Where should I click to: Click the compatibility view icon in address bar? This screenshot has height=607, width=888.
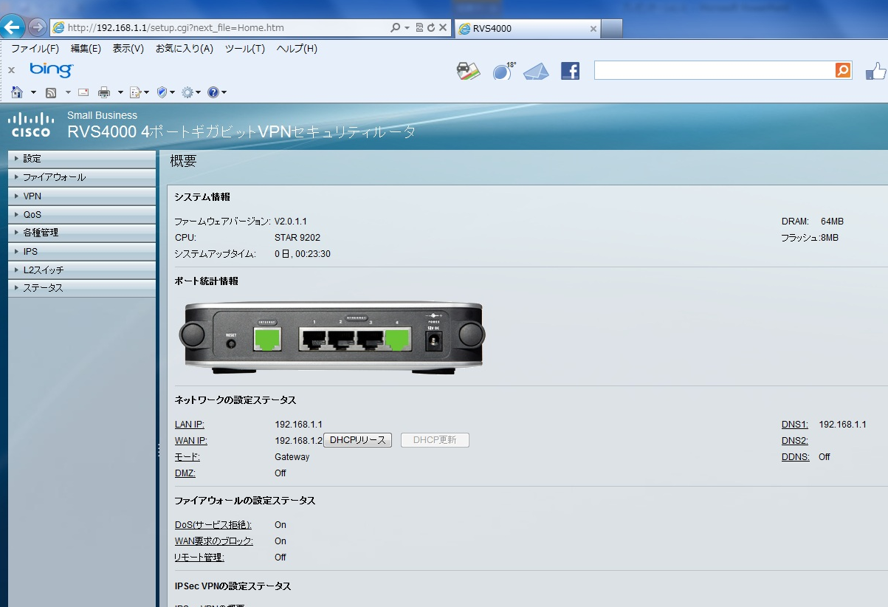coord(419,28)
